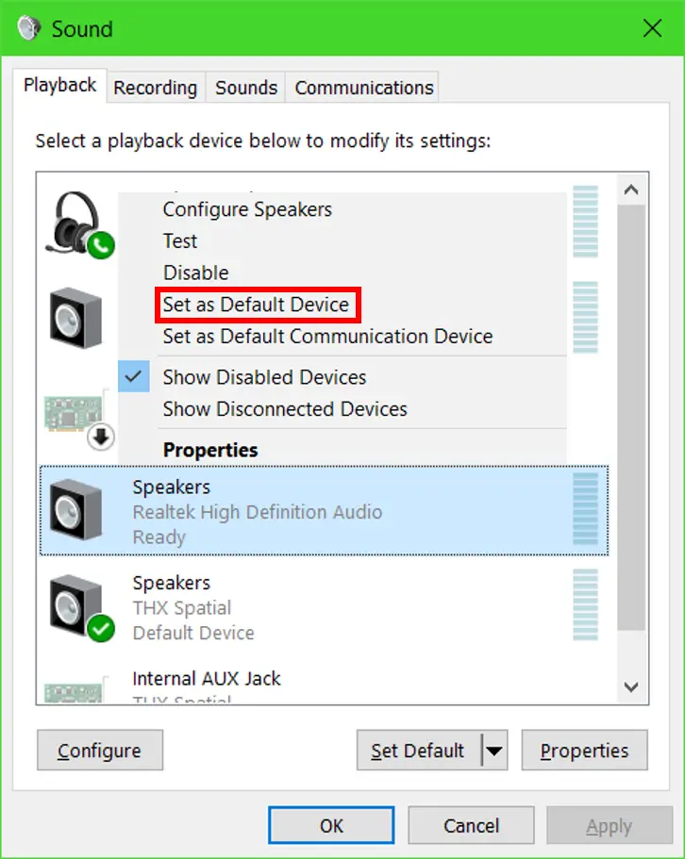Click Internal AUX Jack sound card icon
Image resolution: width=685 pixels, height=859 pixels.
pyautogui.click(x=75, y=690)
